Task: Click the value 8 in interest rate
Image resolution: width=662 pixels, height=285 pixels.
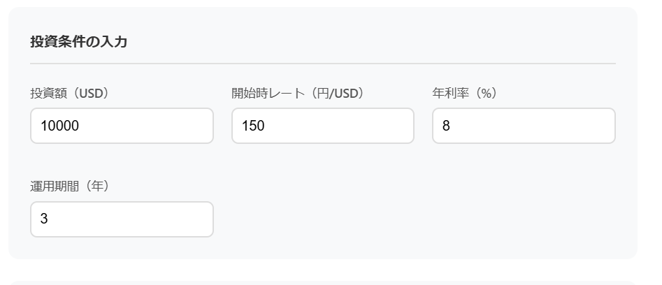Action: (446, 126)
